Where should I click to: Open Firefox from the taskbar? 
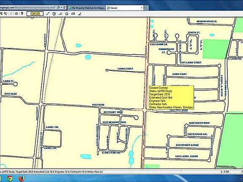(22, 179)
